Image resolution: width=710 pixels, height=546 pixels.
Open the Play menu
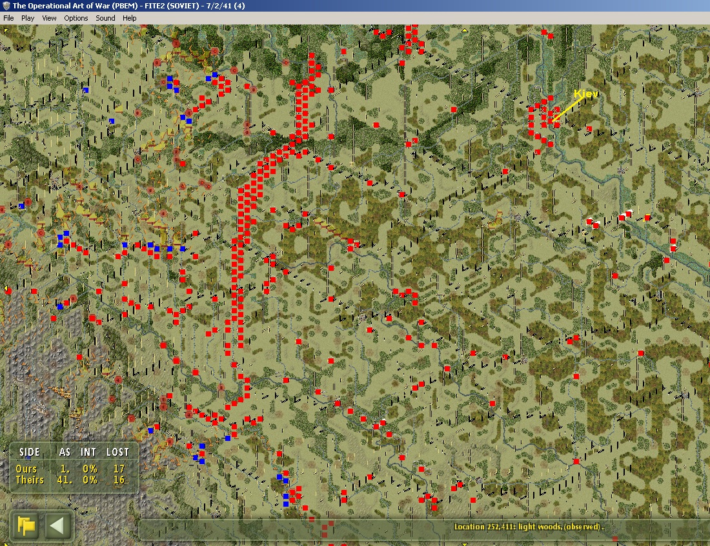(28, 18)
